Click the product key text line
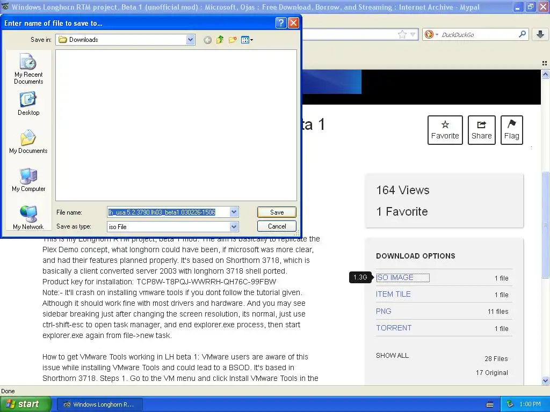 click(159, 282)
